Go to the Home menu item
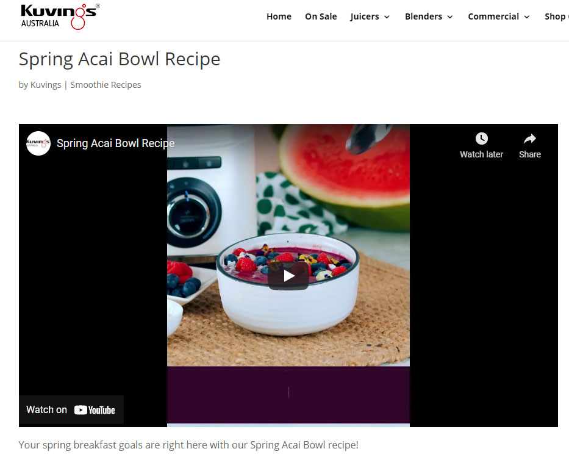The width and height of the screenshot is (569, 457). [279, 16]
